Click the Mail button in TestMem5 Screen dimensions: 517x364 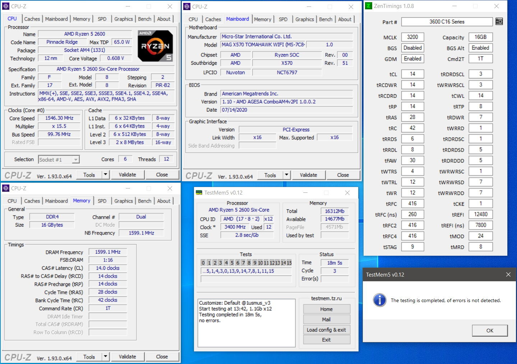326,319
